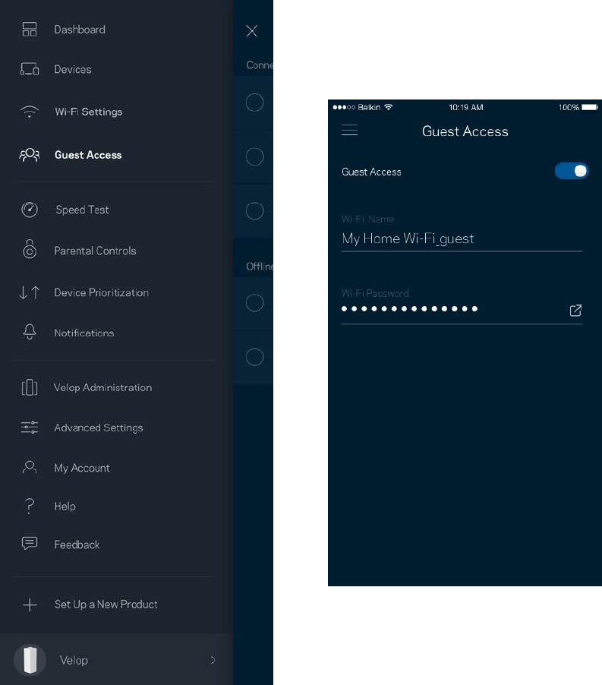
Task: Open Dashboard from the menu
Action: click(x=80, y=30)
